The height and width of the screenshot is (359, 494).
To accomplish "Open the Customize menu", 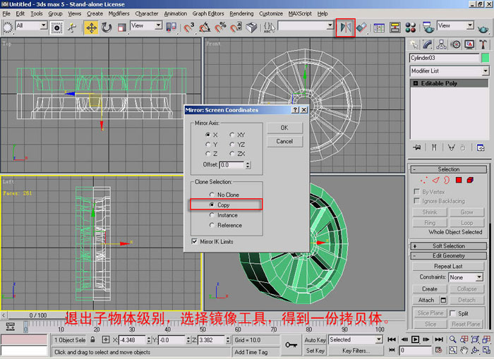I will pyautogui.click(x=271, y=13).
